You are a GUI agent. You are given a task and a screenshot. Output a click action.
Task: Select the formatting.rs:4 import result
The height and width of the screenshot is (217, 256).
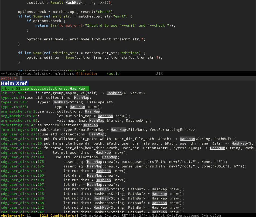coord(50,125)
